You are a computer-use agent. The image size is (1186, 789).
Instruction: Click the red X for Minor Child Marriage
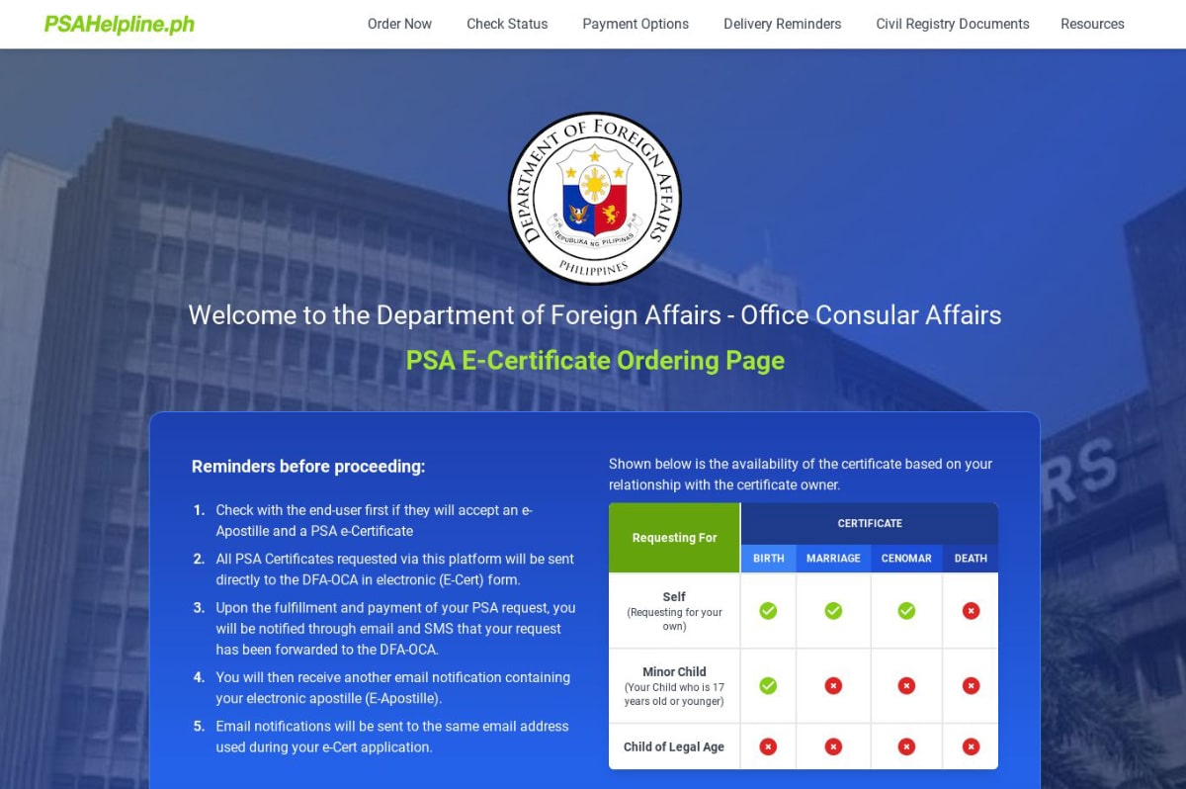click(832, 684)
